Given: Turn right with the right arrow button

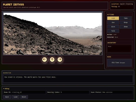Looking at the screenshot, I should click(x=60, y=59).
